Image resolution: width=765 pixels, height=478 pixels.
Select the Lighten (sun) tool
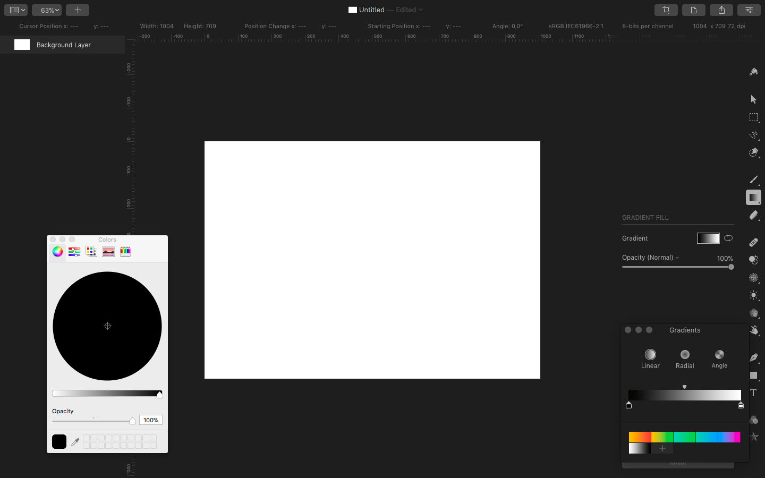click(753, 295)
